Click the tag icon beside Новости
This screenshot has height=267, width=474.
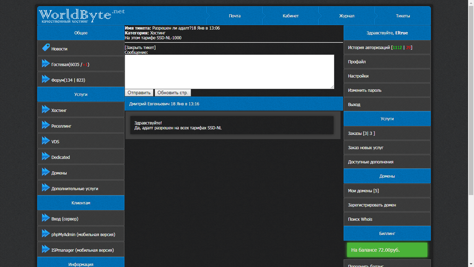46,48
